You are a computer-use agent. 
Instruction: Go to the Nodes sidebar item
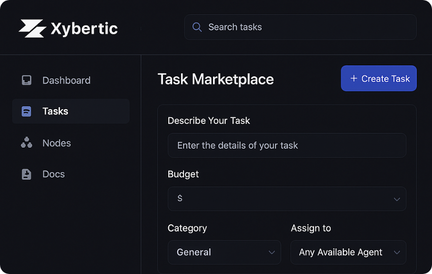tap(57, 143)
